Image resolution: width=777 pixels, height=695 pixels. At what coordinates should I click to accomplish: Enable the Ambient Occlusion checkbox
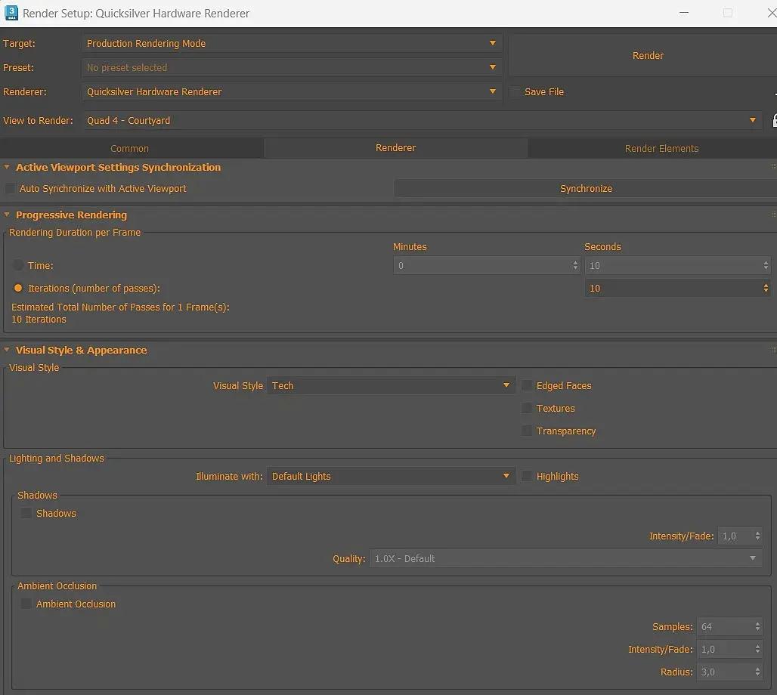click(26, 604)
